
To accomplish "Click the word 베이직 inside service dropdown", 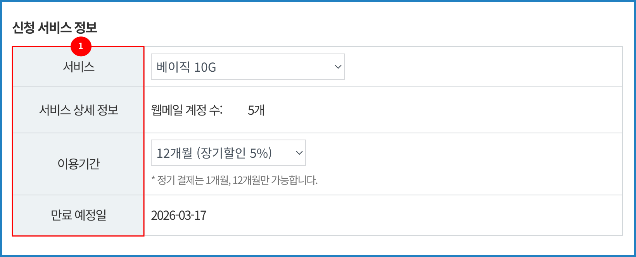I will pyautogui.click(x=173, y=67).
